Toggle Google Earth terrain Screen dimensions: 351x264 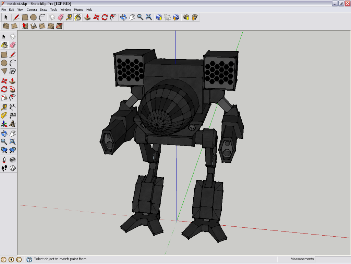coord(167,17)
